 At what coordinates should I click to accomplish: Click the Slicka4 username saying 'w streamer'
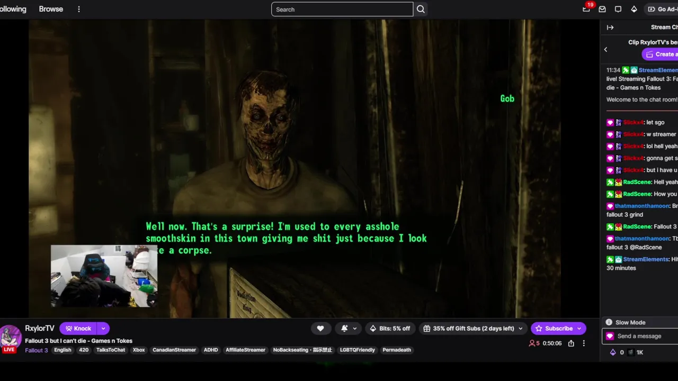click(634, 134)
